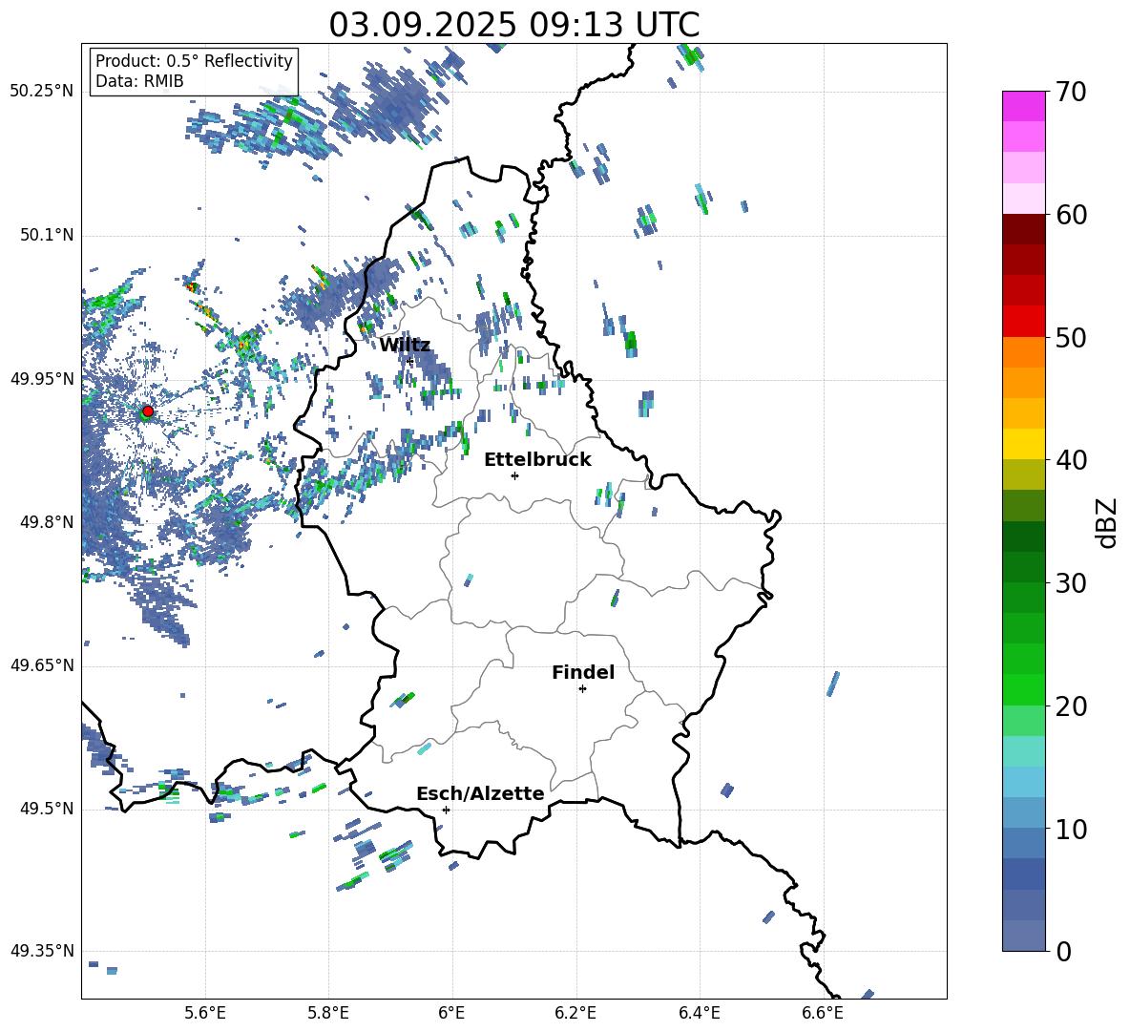Screen dimensions: 1130x1032
Task: Click the yellow colorbar band above 40
Action: coord(1023,444)
